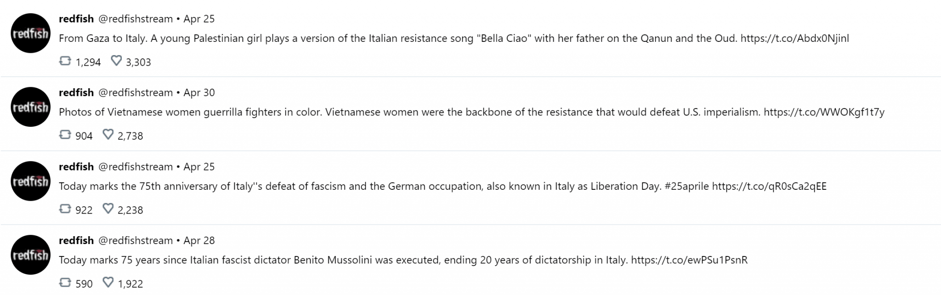
Task: Open @redfishstream handle on Apr 30 tweet
Action: point(136,93)
